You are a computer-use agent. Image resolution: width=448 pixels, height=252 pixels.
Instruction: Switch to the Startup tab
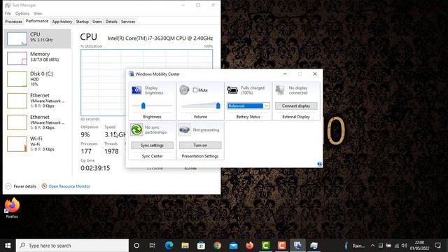[83, 22]
